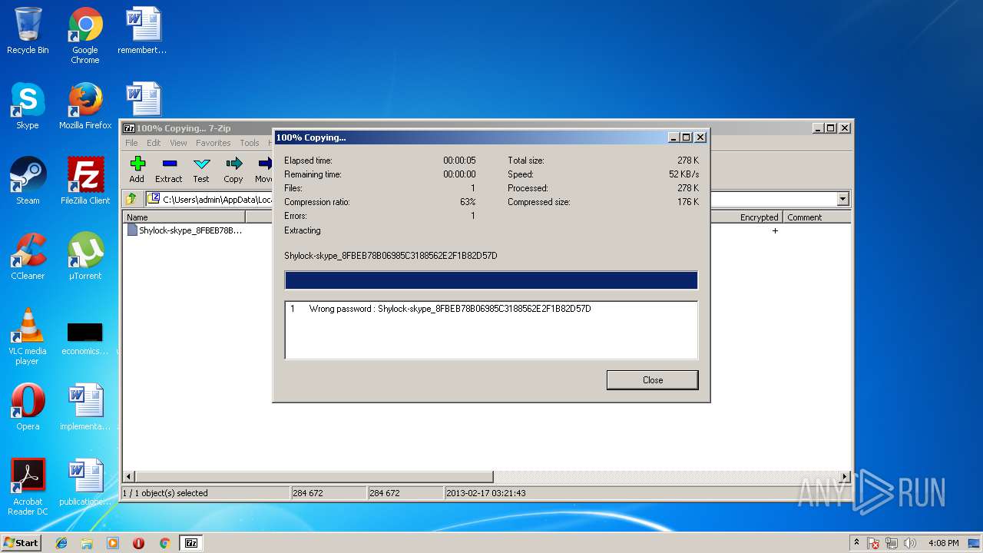Open the Favorites menu in 7-Zip
983x553 pixels.
point(213,143)
